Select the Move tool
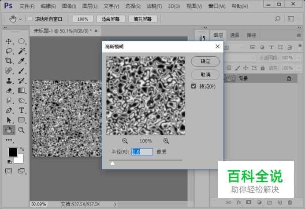Screen dimensions: 305x209 (8, 41)
